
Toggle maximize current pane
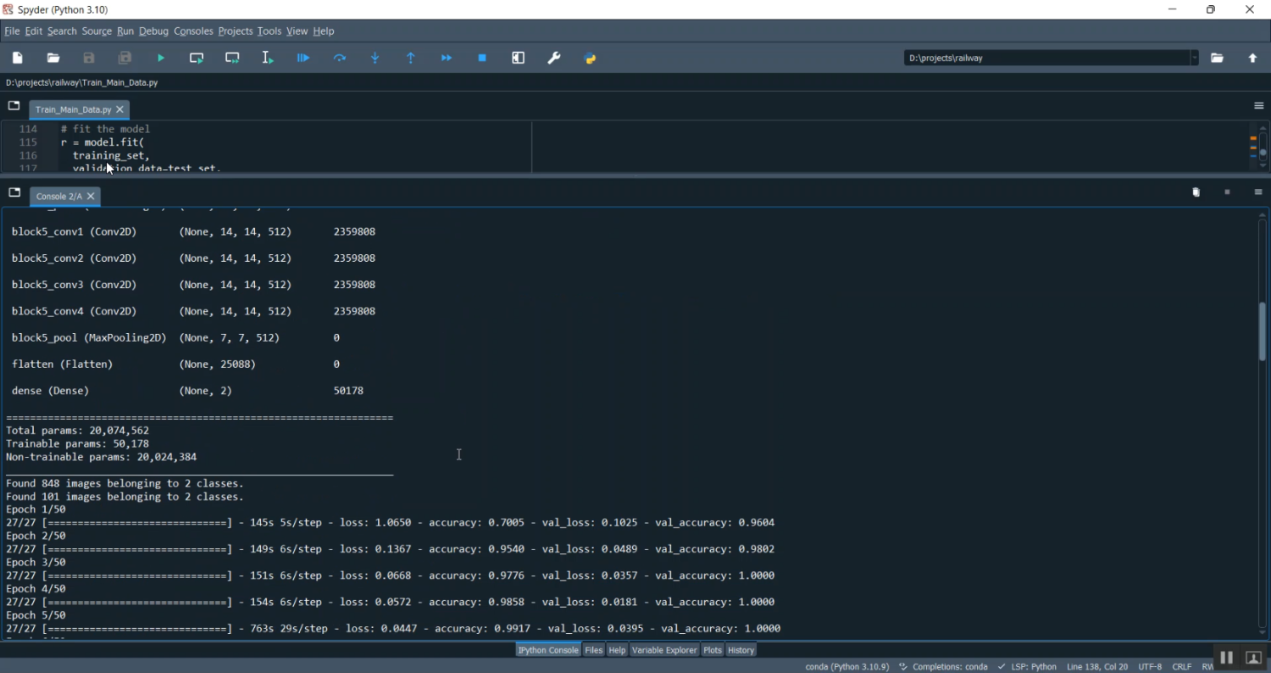519,58
